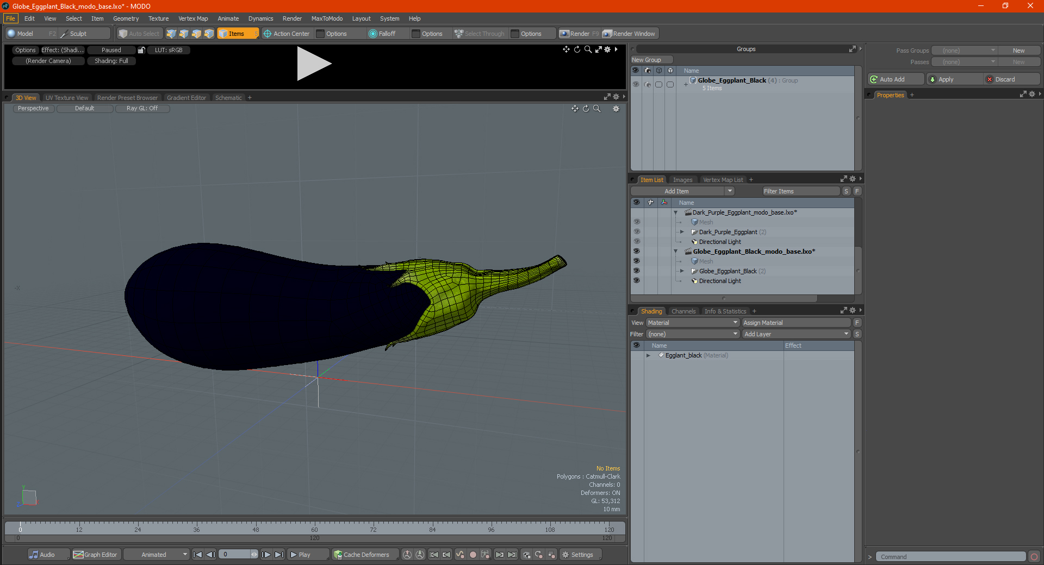
Task: Collapse Dark_Purple_Eggplant_modo_base.lxo scene
Action: pyautogui.click(x=675, y=212)
